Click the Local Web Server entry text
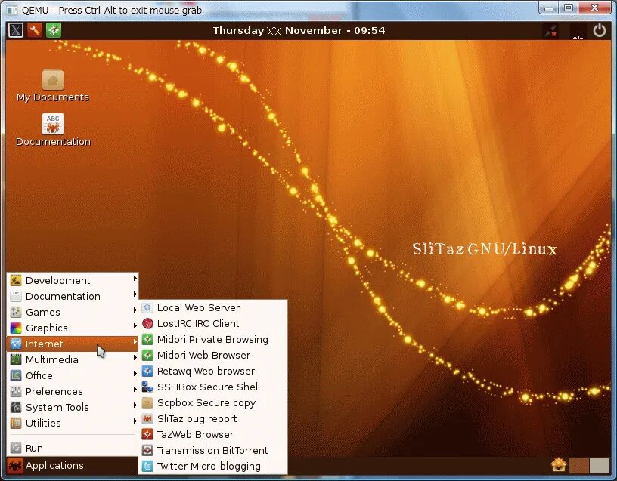This screenshot has width=617, height=481. click(198, 307)
